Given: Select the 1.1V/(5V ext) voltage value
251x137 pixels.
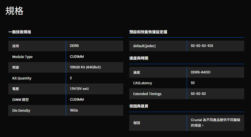Looking at the screenshot, I should [79, 89].
